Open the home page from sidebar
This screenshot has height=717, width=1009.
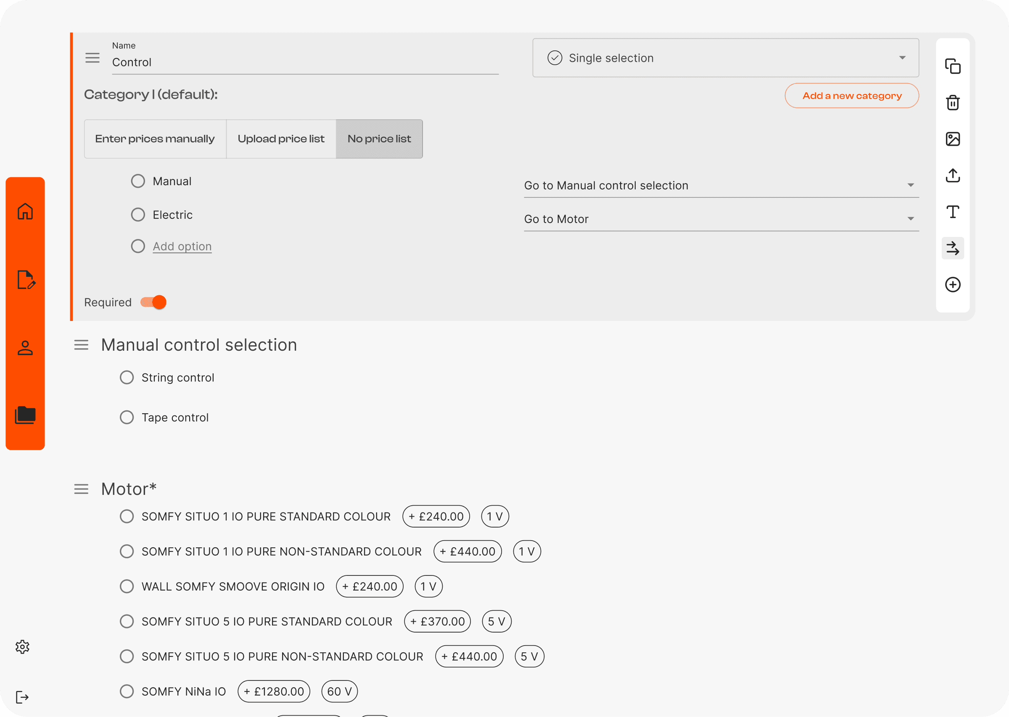25,211
